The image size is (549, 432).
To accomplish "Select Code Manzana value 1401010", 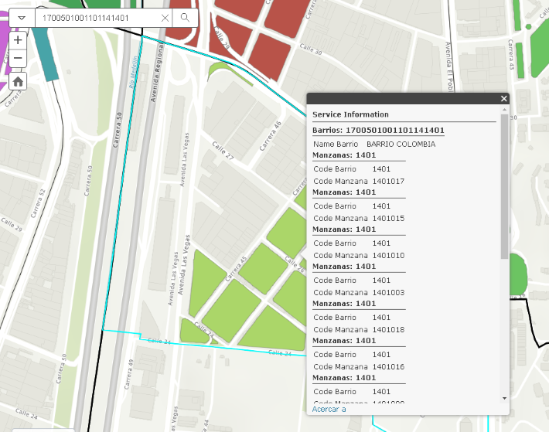I will click(x=388, y=255).
